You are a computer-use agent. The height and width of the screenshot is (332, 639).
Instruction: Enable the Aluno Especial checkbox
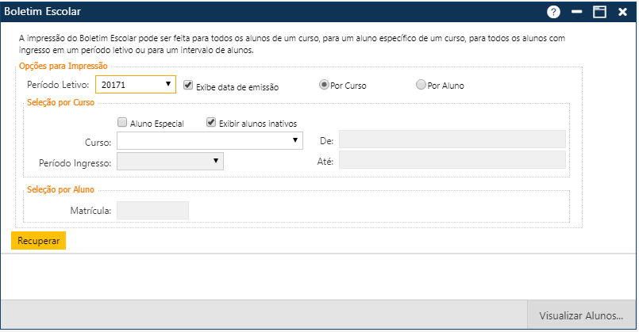coord(122,123)
